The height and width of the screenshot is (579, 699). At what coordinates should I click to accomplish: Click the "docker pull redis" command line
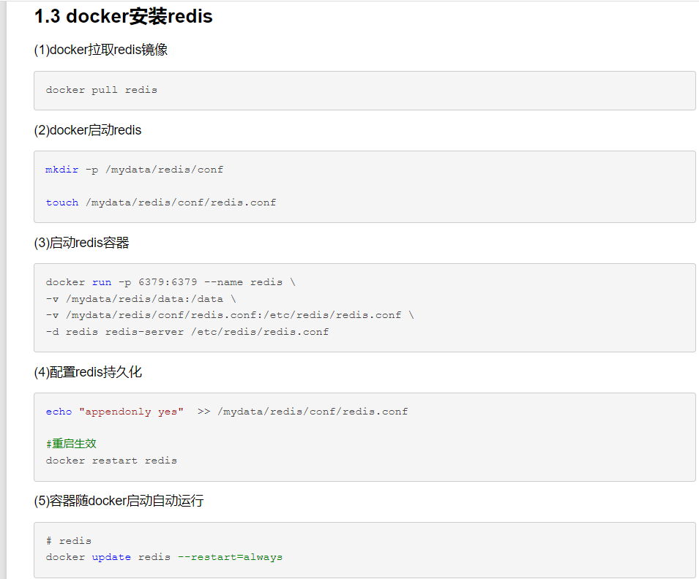(102, 90)
